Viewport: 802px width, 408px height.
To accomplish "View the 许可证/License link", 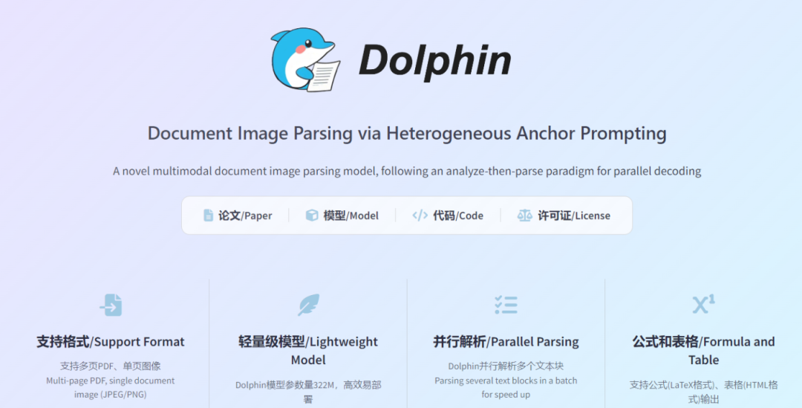I will 564,216.
